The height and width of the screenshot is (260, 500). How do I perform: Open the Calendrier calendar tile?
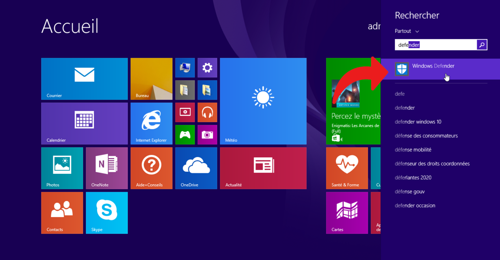(85, 123)
